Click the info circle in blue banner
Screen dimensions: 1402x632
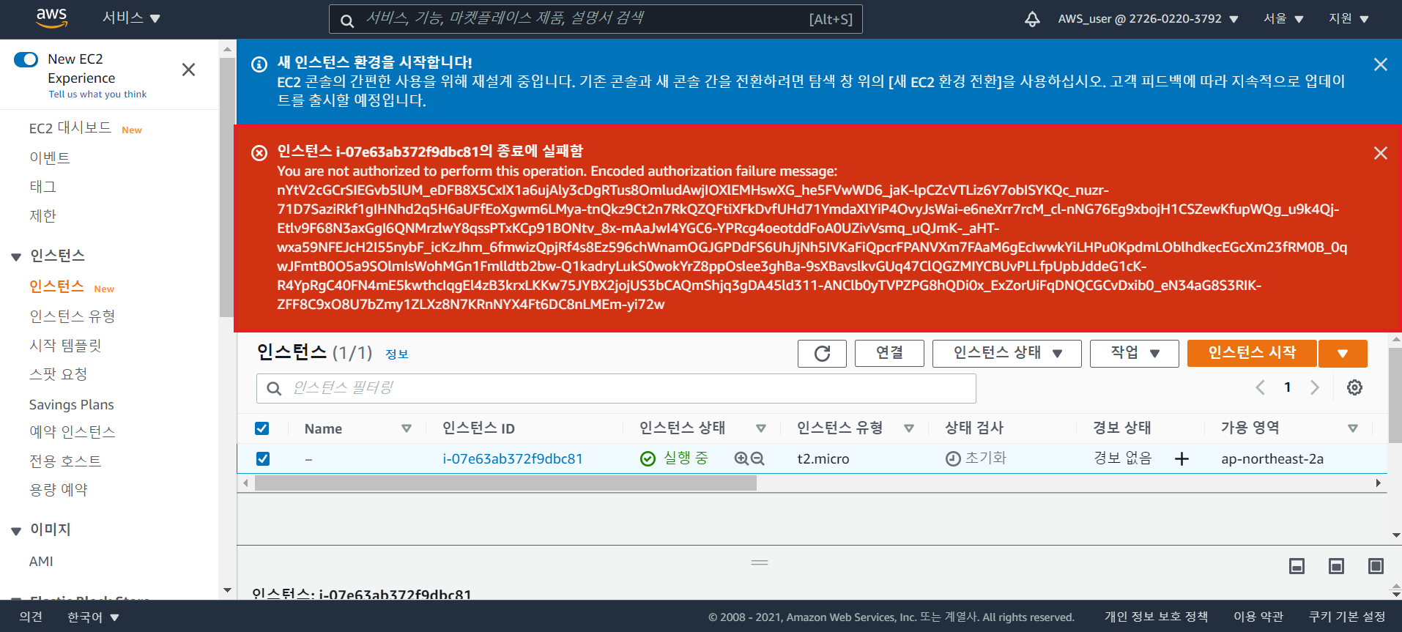[x=259, y=64]
